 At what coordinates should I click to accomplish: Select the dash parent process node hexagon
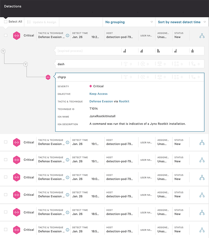[x=25, y=64]
